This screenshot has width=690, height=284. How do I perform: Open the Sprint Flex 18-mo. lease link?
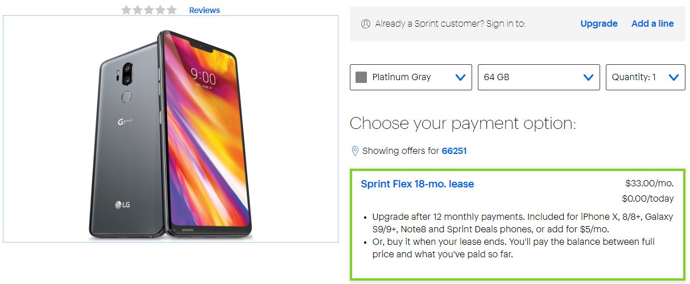point(418,184)
